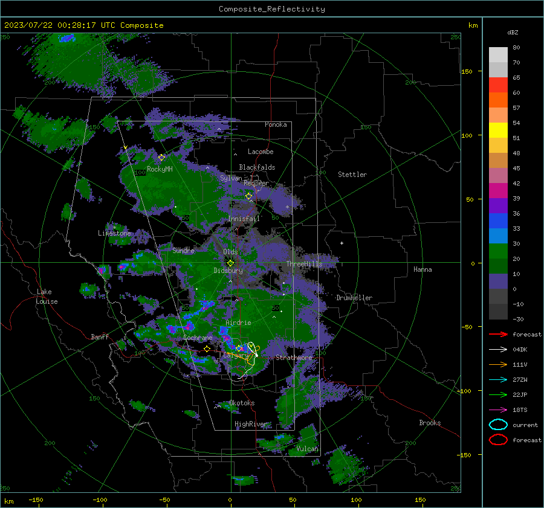The height and width of the screenshot is (508, 544).
Task: Click the Composite_Reflectivity title
Action: pyautogui.click(x=271, y=9)
